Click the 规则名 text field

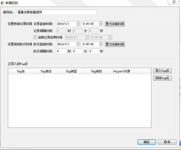57,12
